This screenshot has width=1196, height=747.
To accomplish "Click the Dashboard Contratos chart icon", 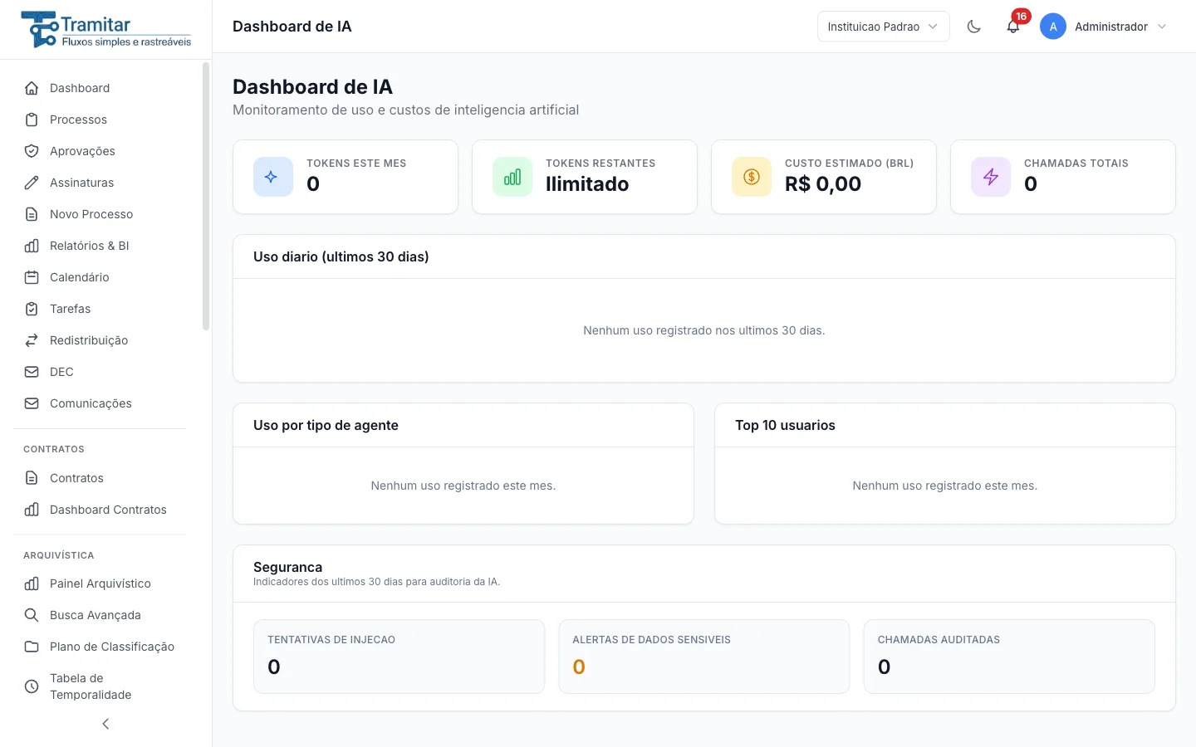I will (32, 510).
